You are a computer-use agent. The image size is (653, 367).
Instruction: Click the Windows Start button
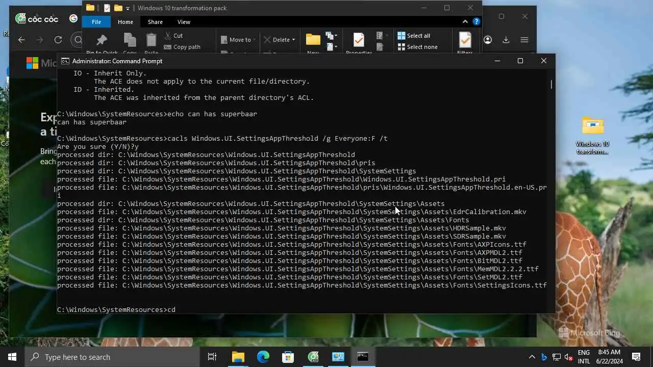point(12,357)
